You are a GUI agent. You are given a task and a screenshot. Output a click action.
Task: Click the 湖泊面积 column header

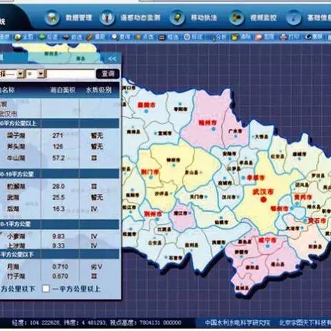tap(63, 90)
